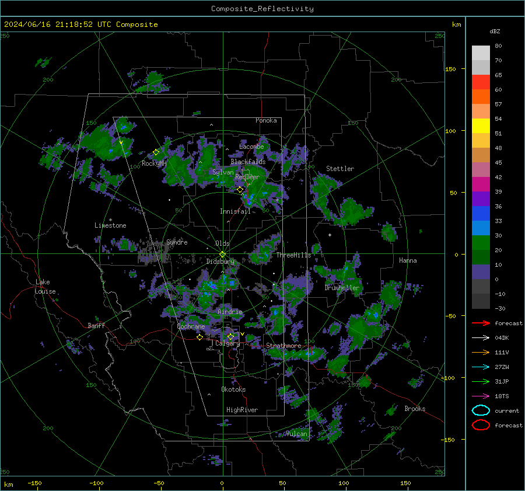Click the Banff city label
Screen dimensions: 525x491
pos(96,325)
